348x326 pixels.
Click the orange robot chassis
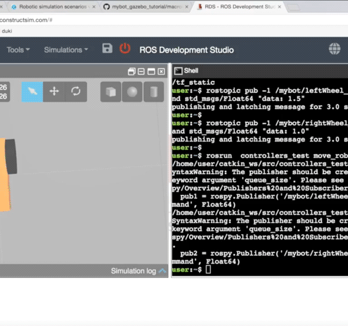tap(5, 175)
